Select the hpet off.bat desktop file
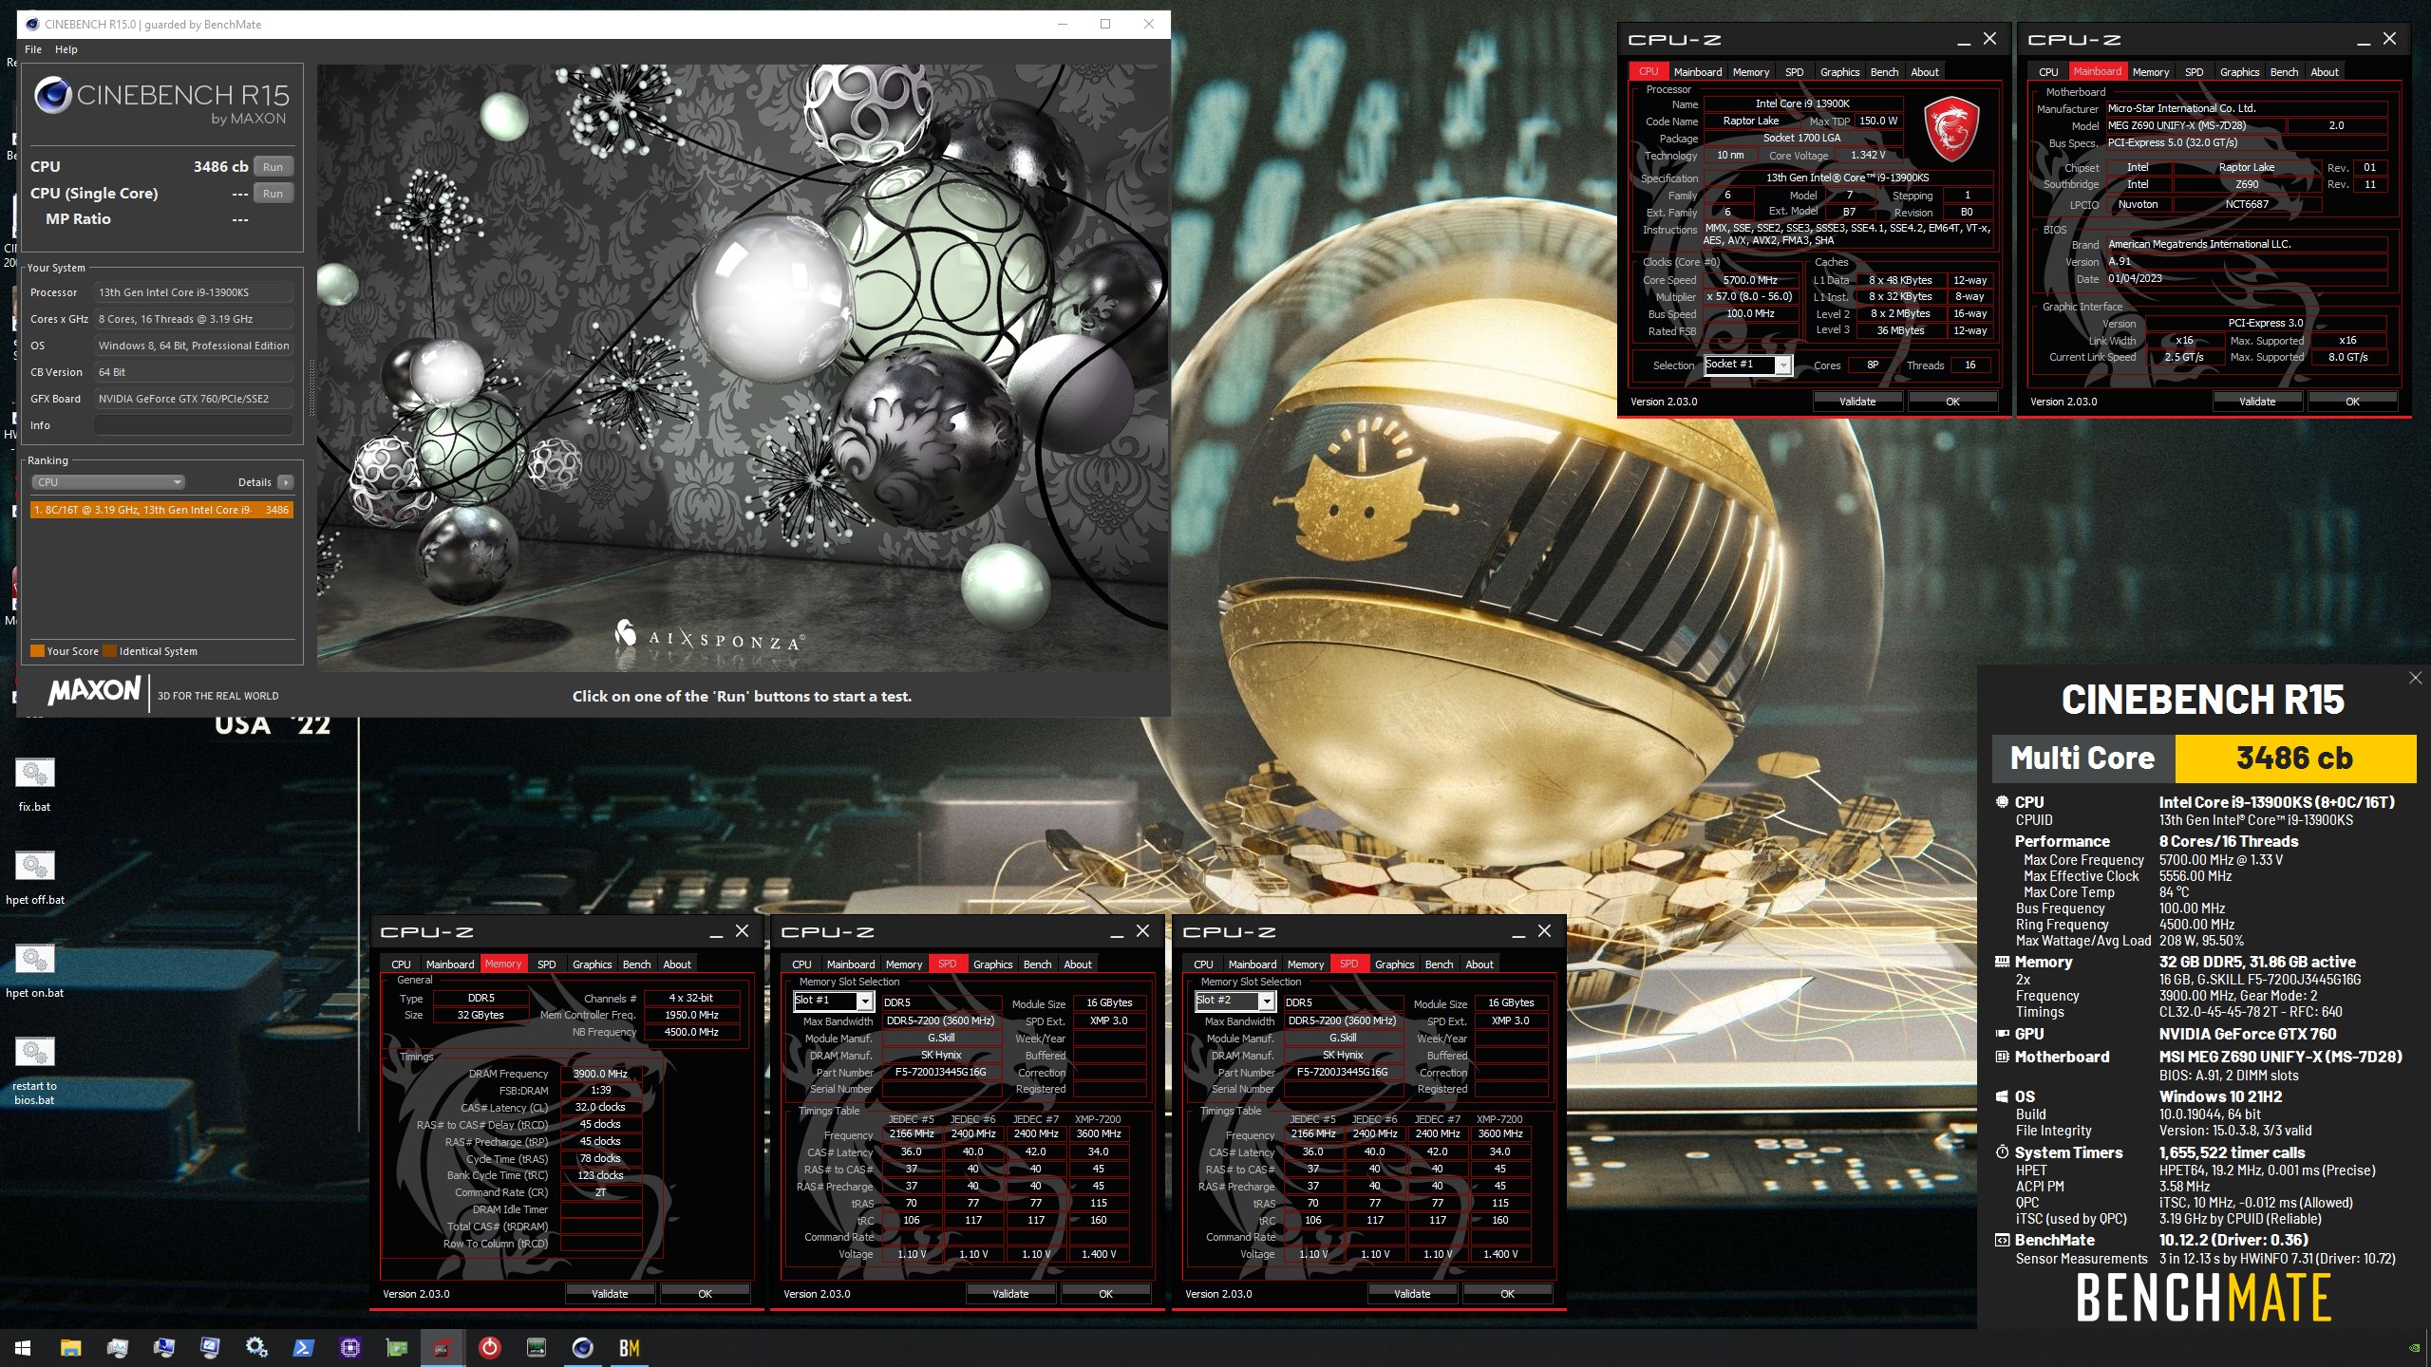Screen dimensions: 2431x1367 pos(35,877)
